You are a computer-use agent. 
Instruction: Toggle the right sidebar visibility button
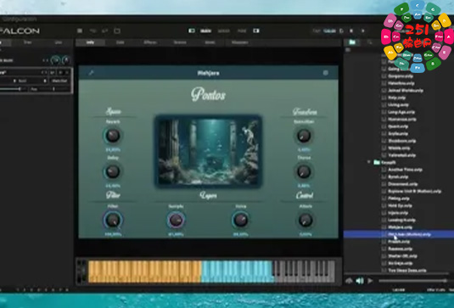256,31
